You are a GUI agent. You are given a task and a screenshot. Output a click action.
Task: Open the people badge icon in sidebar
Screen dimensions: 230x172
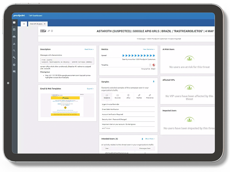14,29
